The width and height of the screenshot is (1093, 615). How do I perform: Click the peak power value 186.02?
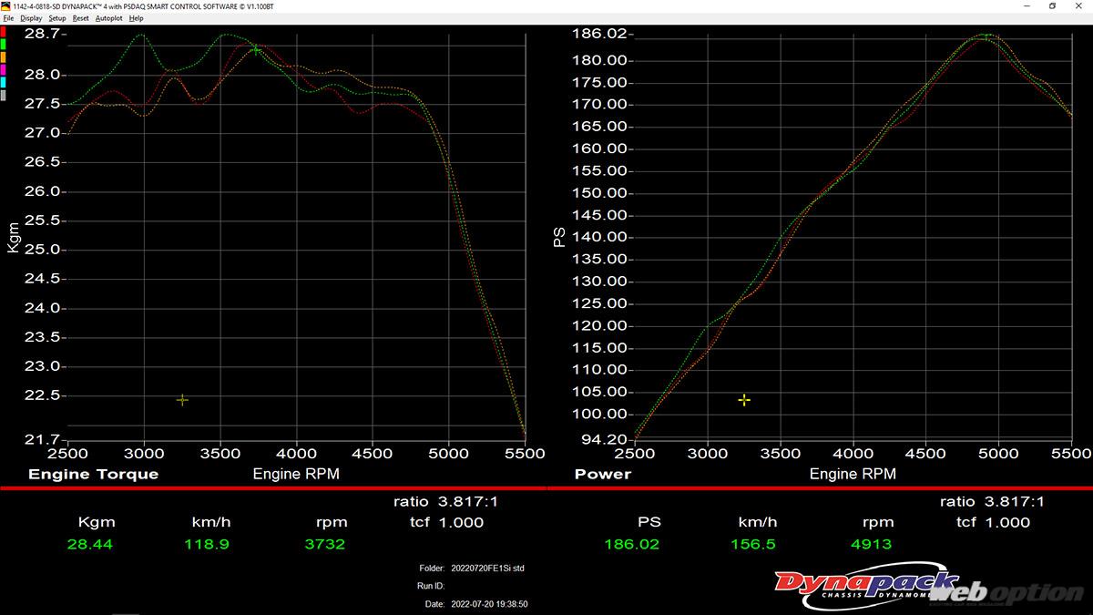[631, 545]
